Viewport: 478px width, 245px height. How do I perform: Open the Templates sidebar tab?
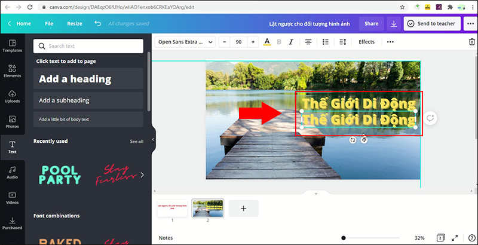[x=12, y=46]
